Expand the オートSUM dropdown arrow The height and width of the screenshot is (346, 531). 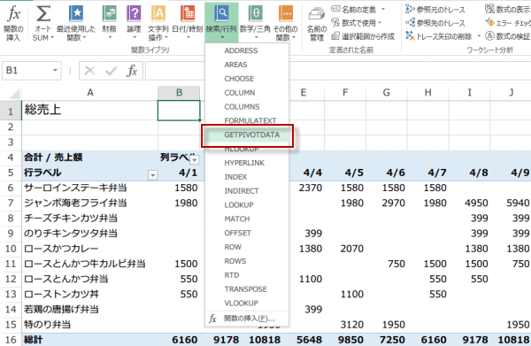point(52,38)
